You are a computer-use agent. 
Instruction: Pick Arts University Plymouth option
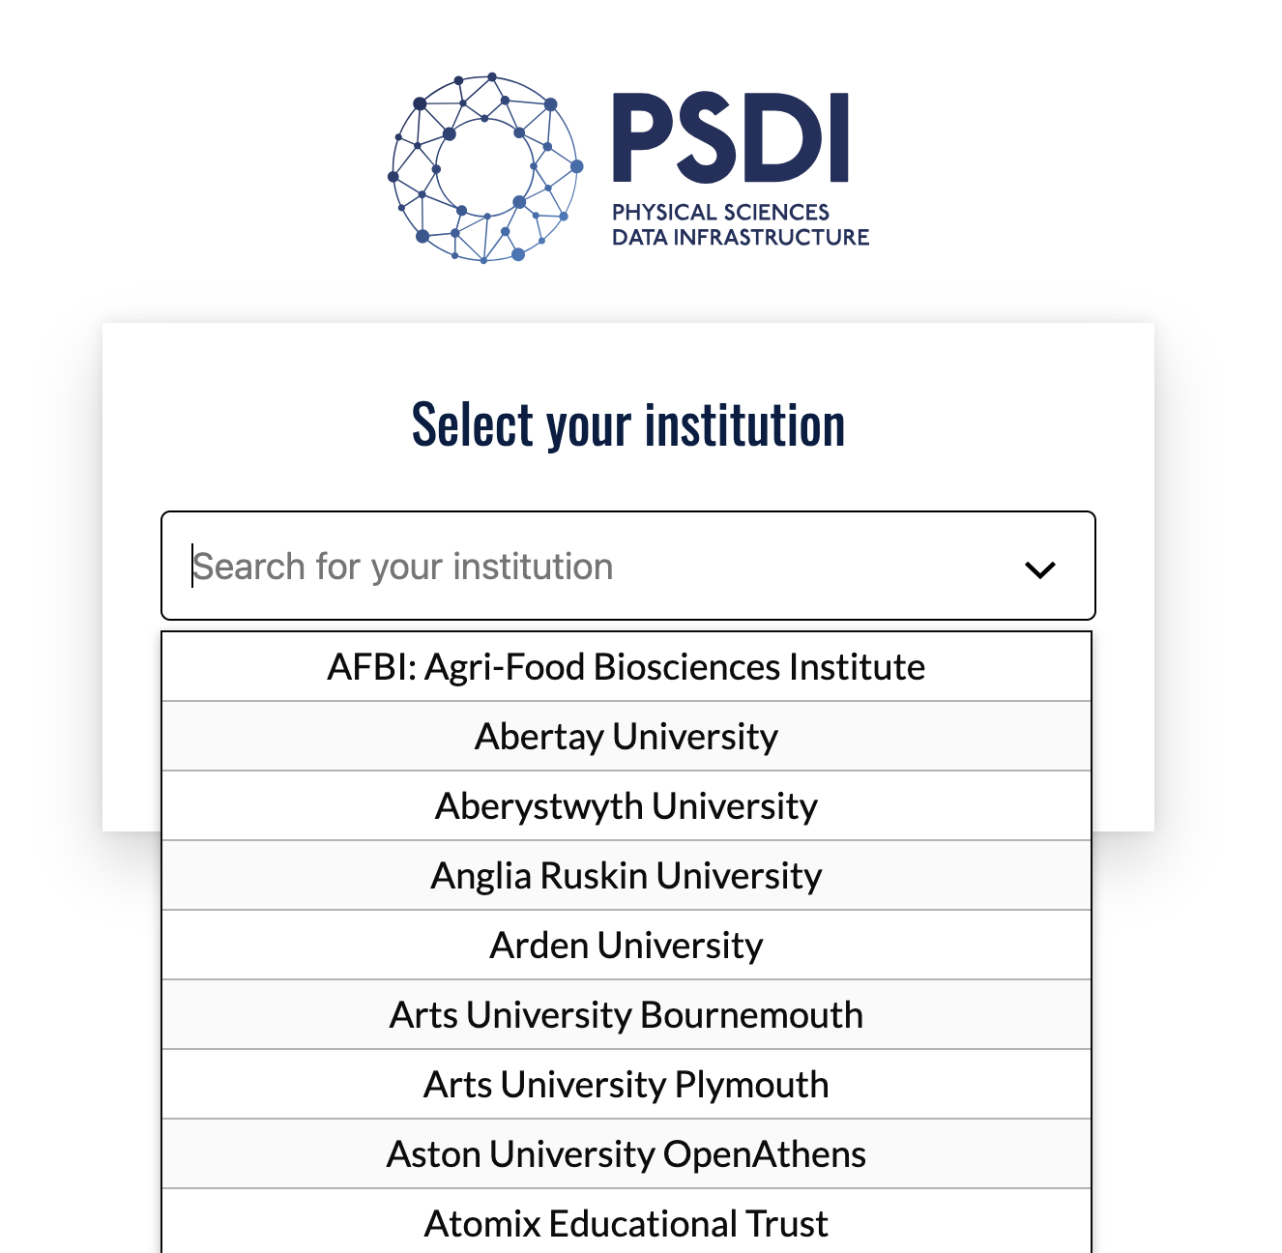pos(626,1085)
